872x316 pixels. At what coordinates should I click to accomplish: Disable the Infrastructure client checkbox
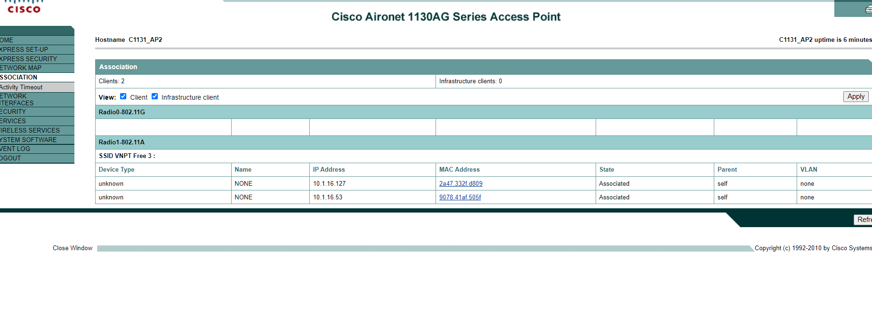155,96
